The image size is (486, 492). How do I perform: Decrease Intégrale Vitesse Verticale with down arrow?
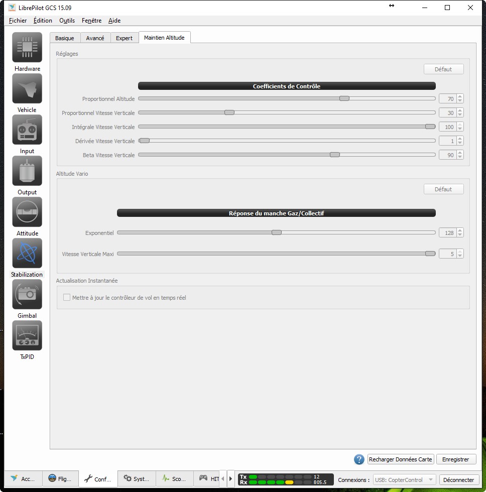tap(460, 129)
